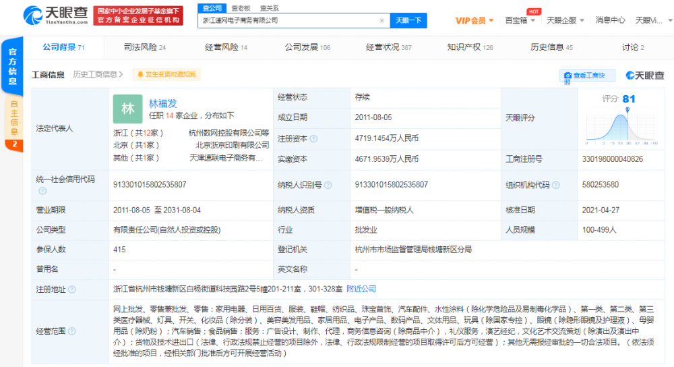Screen dimensions: 674x367
Task: Click help icon beside 注册资本
Action: pos(313,138)
